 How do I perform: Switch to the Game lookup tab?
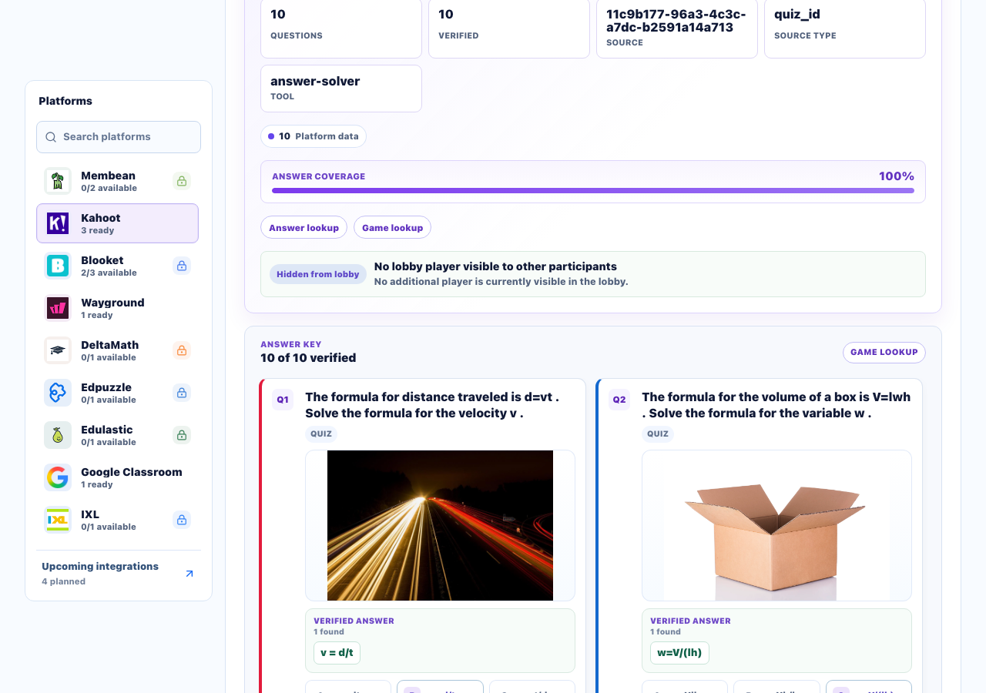coord(392,227)
